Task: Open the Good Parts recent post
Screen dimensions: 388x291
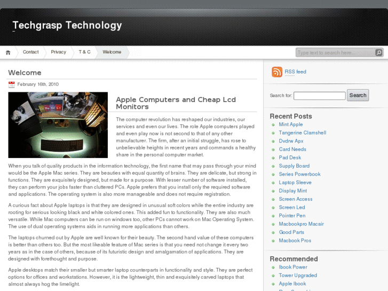Action: tap(291, 232)
